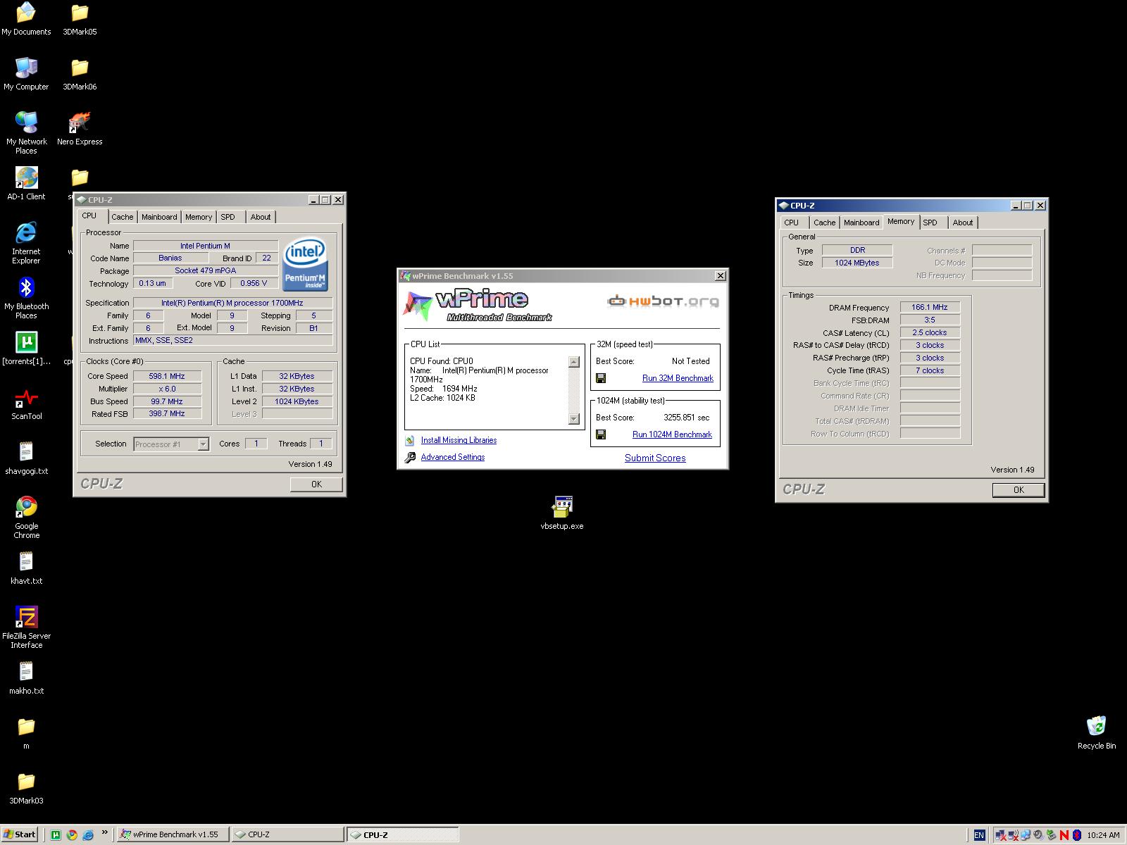Click the hwbot.org logo in wPrime
Screen dimensions: 1127x845
coord(664,301)
